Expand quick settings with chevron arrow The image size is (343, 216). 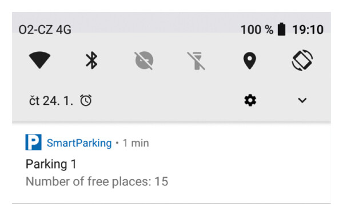tap(302, 100)
